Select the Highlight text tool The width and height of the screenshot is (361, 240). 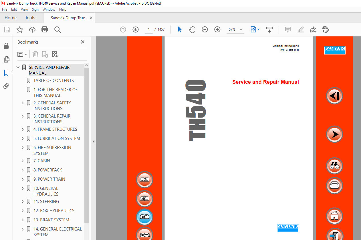(x=300, y=30)
